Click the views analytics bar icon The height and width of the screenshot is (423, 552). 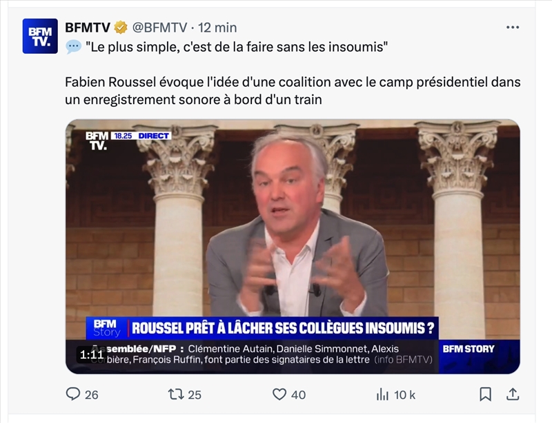[x=382, y=394]
